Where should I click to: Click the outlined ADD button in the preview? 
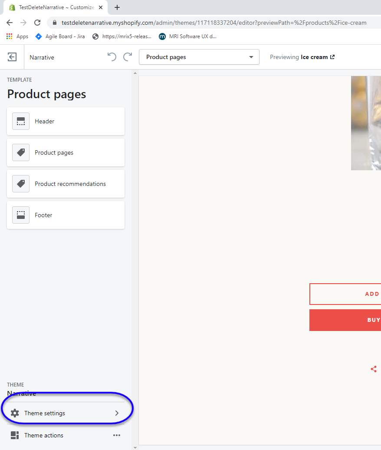[345, 294]
